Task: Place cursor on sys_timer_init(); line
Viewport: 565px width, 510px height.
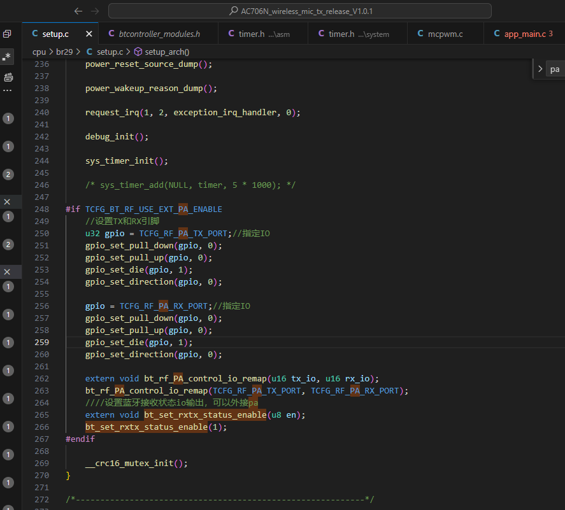Action: point(127,161)
